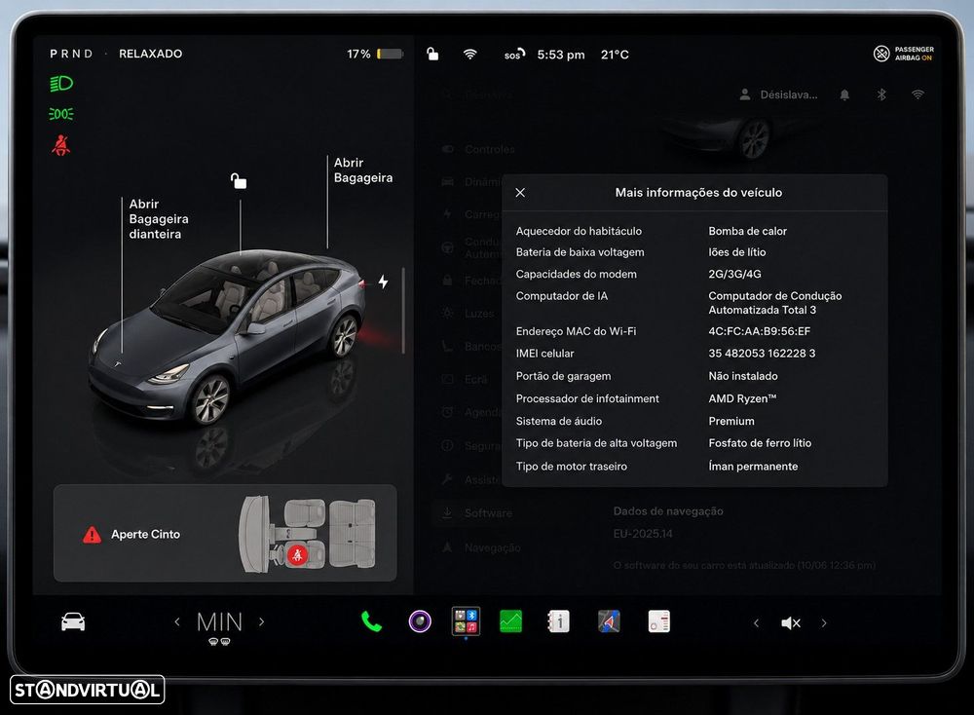The image size is (974, 715).
Task: Tap the SOS emergency call icon
Action: click(514, 55)
